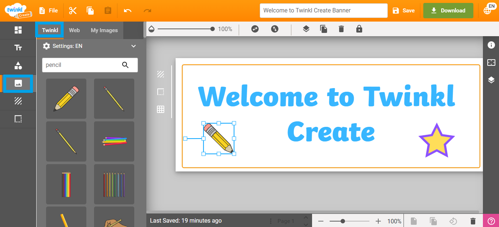This screenshot has height=227, width=499.
Task: Expand the Settings: EN options
Action: [133, 46]
